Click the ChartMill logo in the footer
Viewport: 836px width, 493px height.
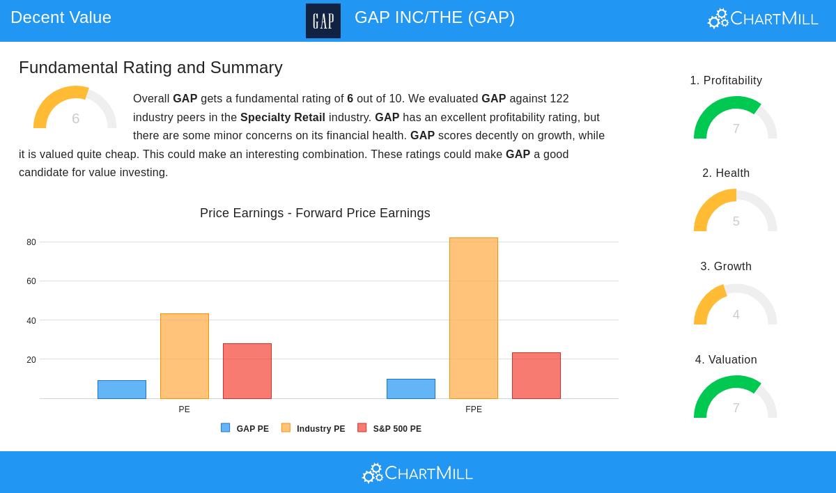pos(417,474)
